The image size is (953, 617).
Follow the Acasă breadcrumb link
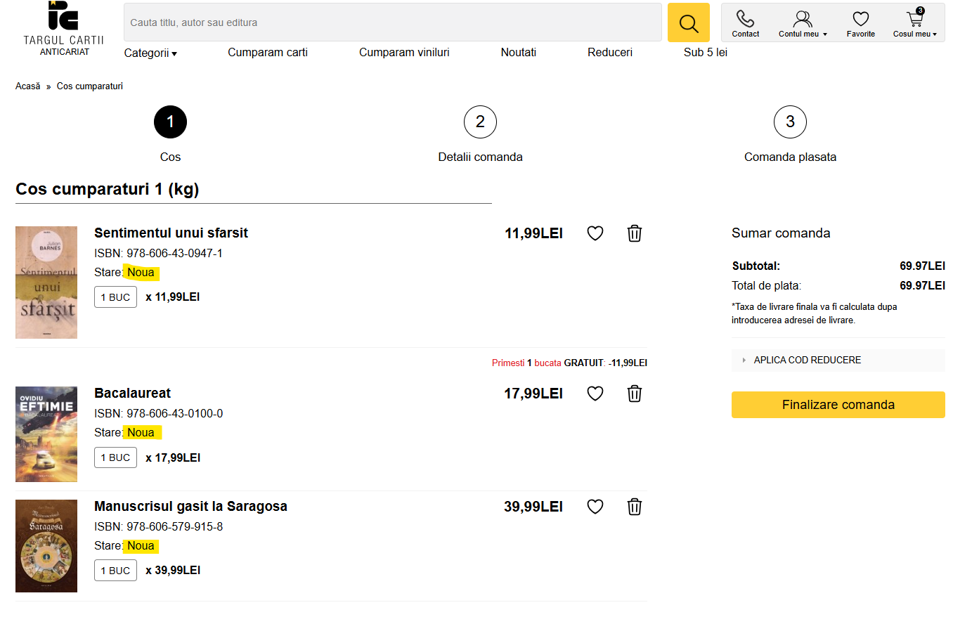coord(28,86)
